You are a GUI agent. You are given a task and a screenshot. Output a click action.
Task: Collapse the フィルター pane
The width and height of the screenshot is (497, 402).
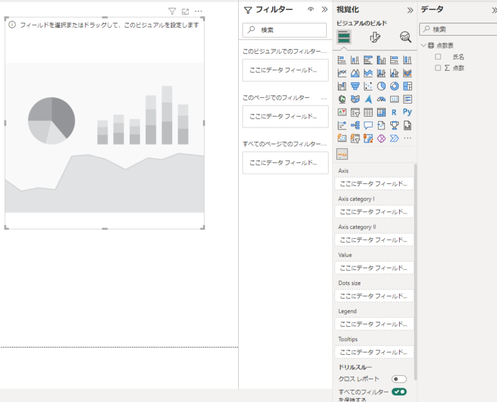click(x=324, y=10)
